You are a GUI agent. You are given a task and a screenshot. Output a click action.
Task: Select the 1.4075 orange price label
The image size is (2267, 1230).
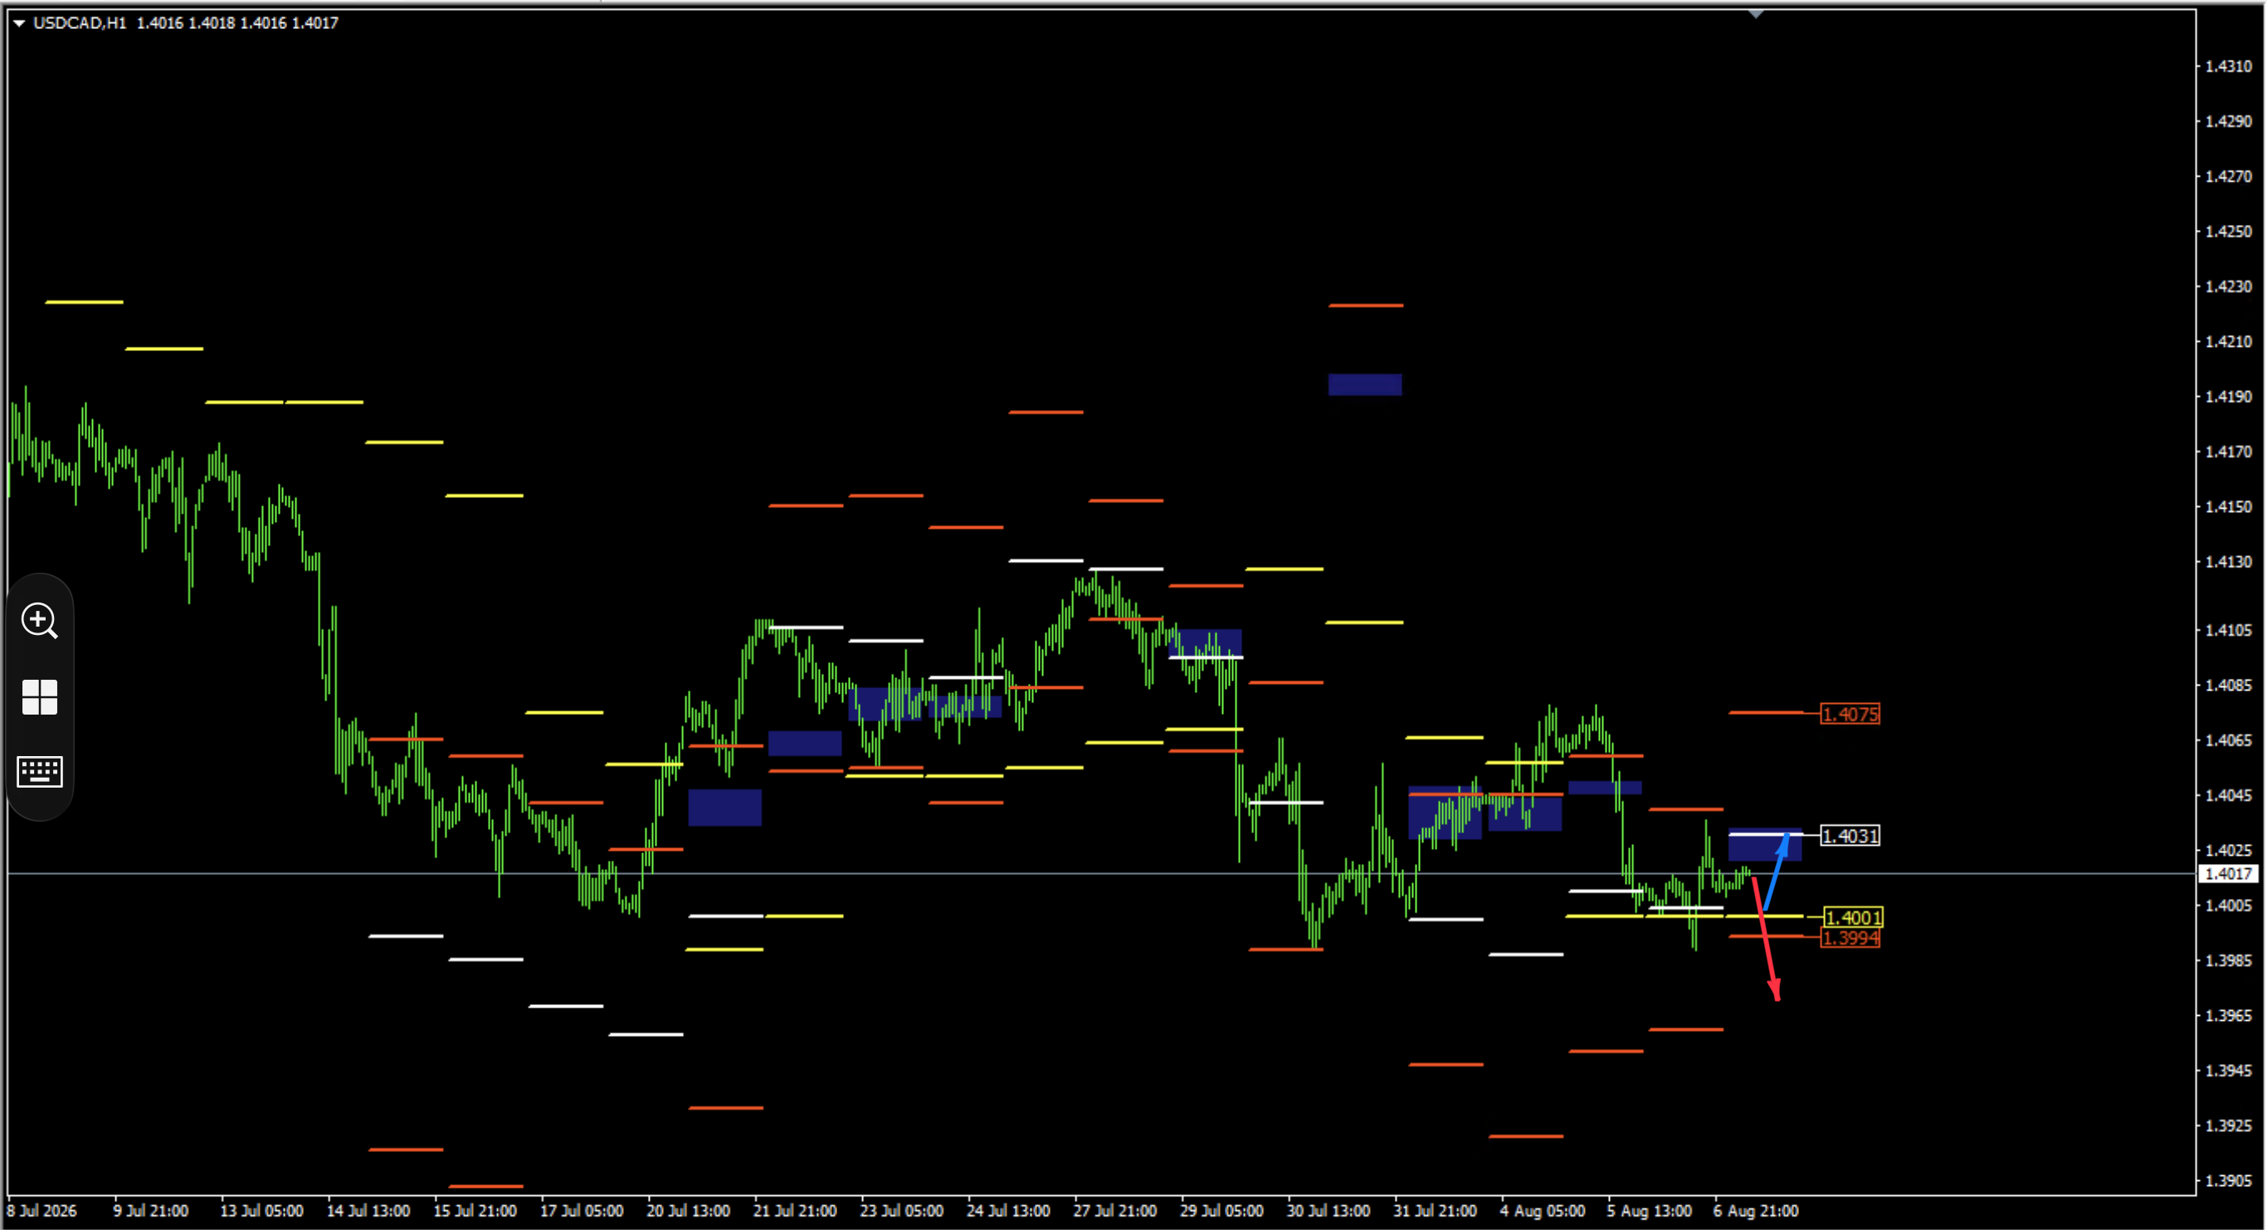click(x=1850, y=714)
